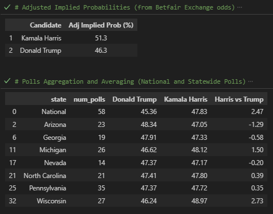Click the Polls Aggregation and Averaging comment
The image size is (273, 214).
pos(130,81)
